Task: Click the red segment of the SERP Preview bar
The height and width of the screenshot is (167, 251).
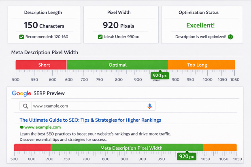Action: 32,148
